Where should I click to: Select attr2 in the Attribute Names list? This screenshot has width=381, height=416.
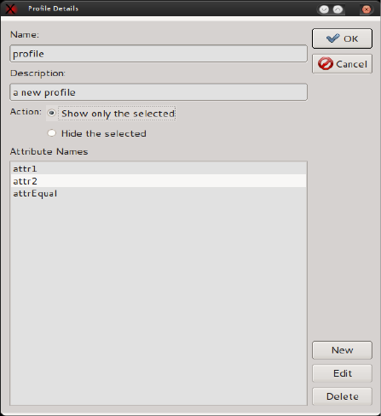(159, 181)
